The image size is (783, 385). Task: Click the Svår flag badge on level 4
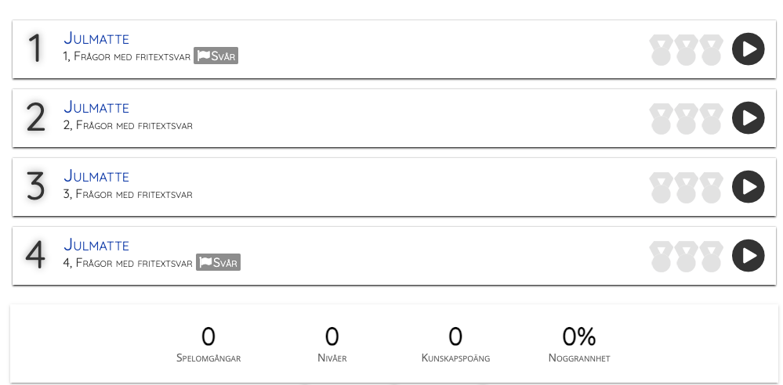pos(218,263)
